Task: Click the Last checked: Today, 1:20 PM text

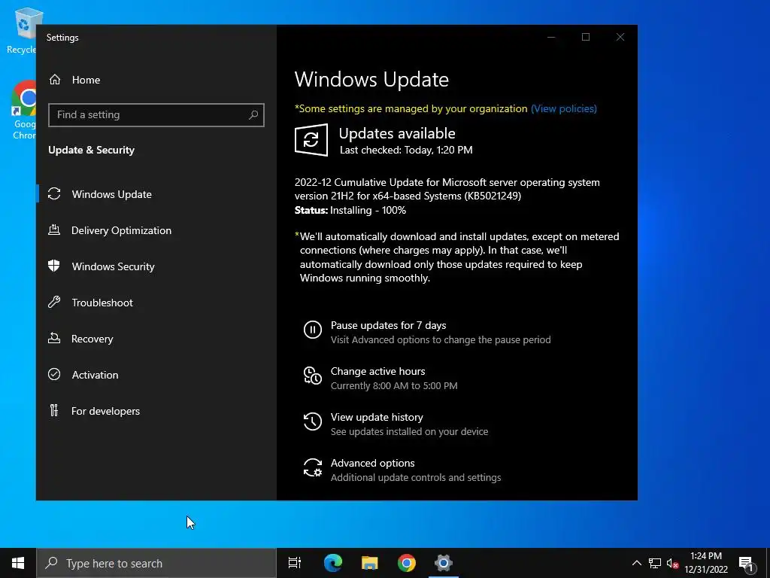Action: pos(406,151)
